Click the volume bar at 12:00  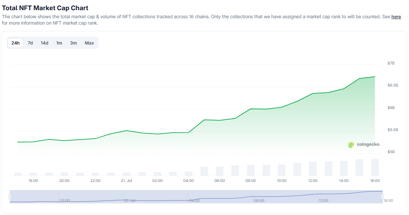[x=313, y=169]
